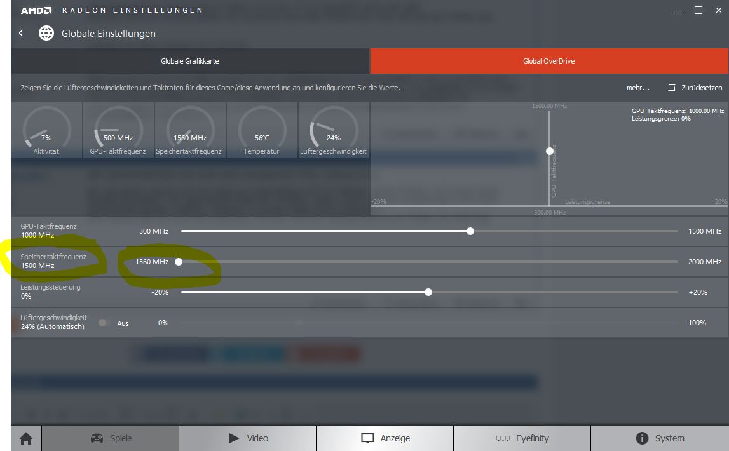Click the globe icon beside Globale Einstellungen
Image resolution: width=729 pixels, height=451 pixels.
click(46, 33)
